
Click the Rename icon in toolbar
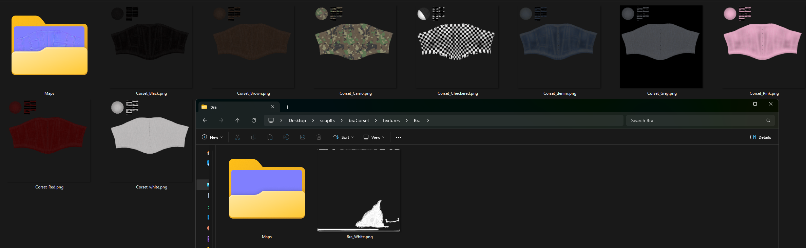tap(286, 137)
